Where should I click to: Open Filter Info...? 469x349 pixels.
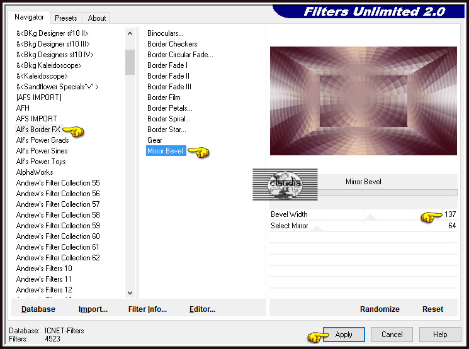tap(147, 309)
